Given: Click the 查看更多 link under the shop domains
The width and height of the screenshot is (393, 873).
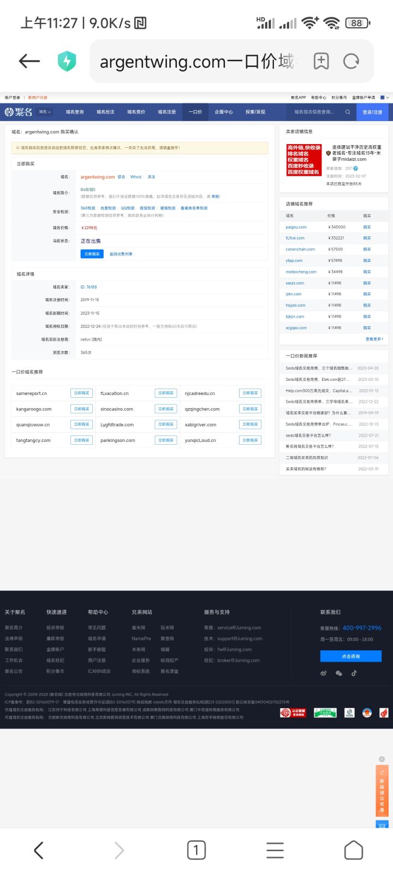Looking at the screenshot, I should pos(374,339).
